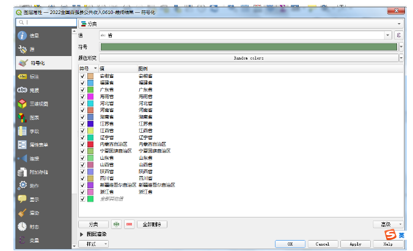Open the 值 field dropdown showing 省

click(x=246, y=35)
